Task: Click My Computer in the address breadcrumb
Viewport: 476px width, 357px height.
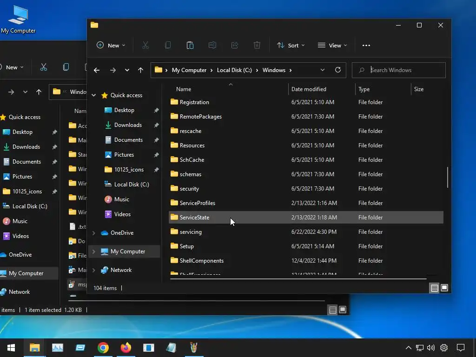Action: click(x=189, y=70)
